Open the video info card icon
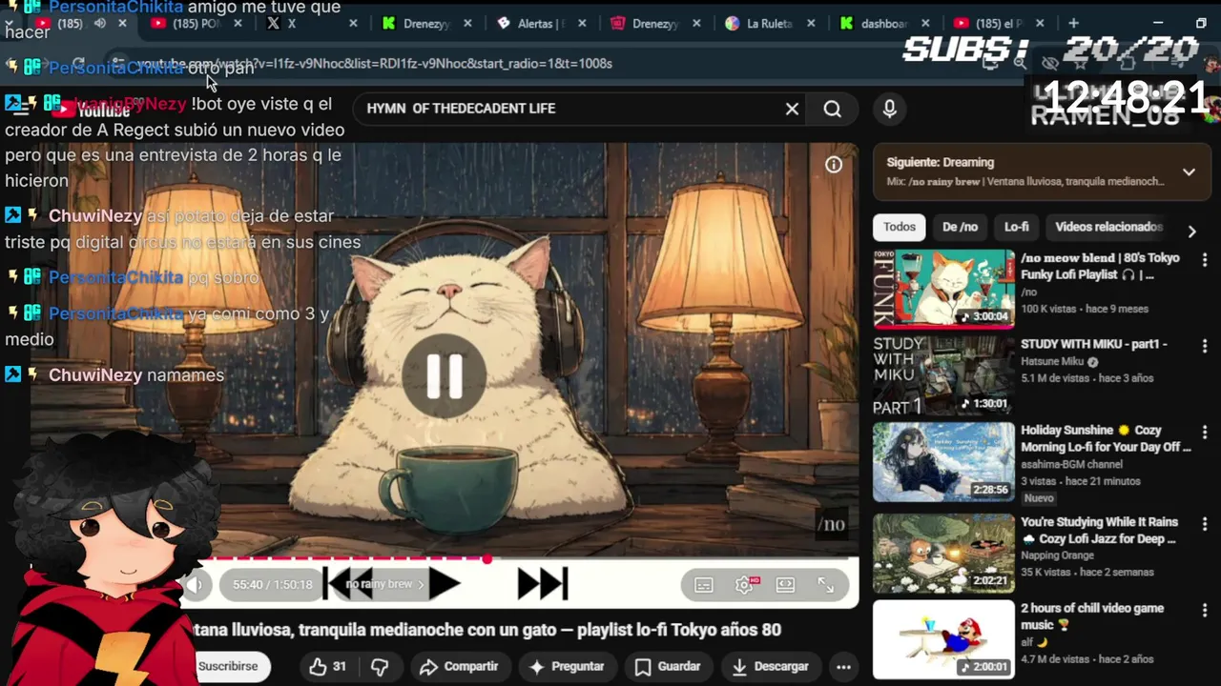The height and width of the screenshot is (686, 1221). (x=834, y=165)
